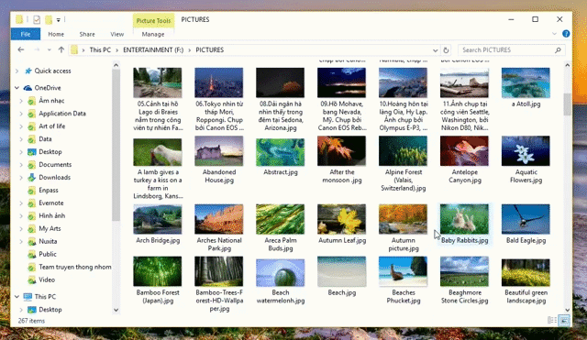The width and height of the screenshot is (587, 340).
Task: Open the File menu
Action: coord(26,34)
